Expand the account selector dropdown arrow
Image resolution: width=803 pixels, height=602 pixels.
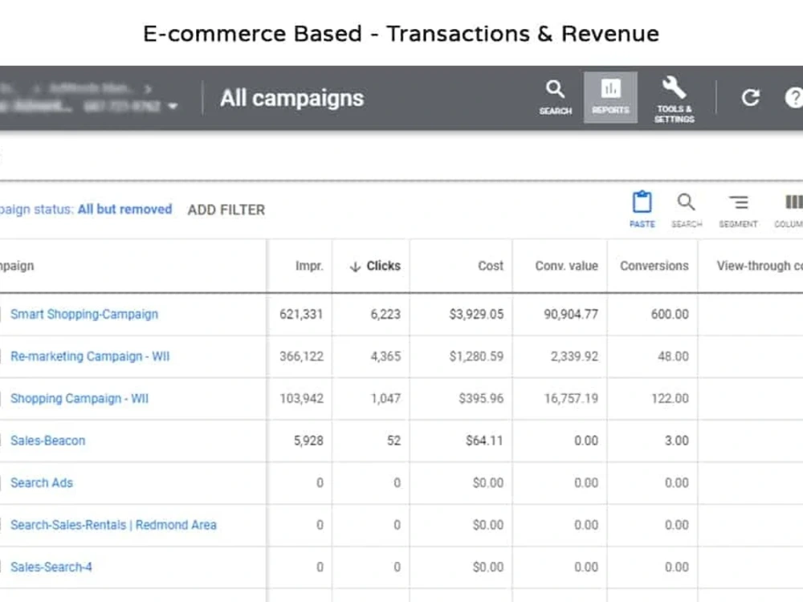click(173, 107)
